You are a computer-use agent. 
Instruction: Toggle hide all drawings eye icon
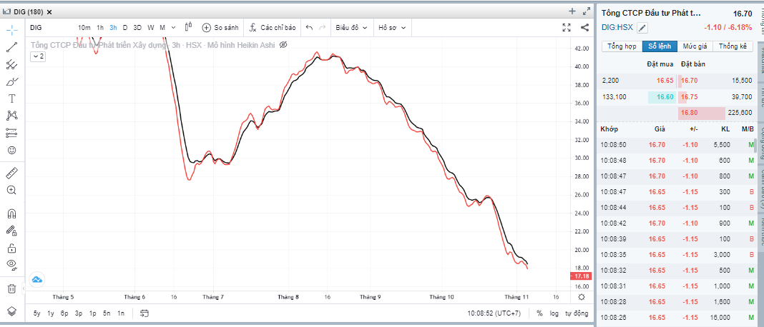[12, 265]
